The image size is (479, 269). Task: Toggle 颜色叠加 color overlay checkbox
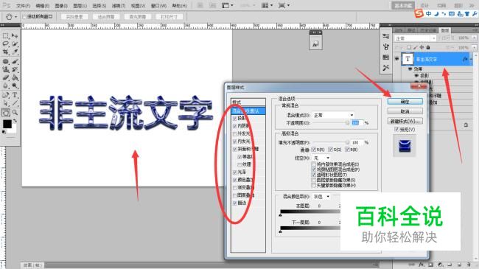click(234, 180)
